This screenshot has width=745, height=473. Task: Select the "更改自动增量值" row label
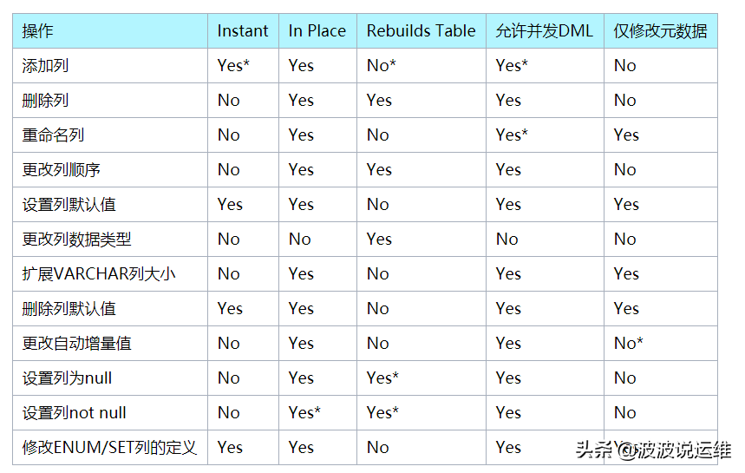point(76,344)
